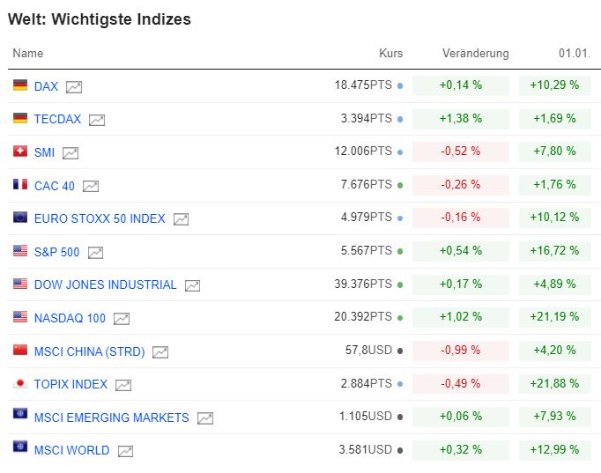Screen dimensions: 601x473
Task: Sort the table by the Name column
Action: [x=28, y=54]
